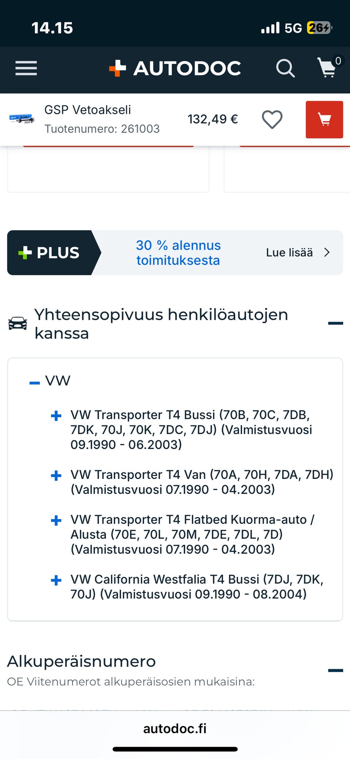The height and width of the screenshot is (759, 350).
Task: Tap the PLUS badge
Action: [50, 253]
